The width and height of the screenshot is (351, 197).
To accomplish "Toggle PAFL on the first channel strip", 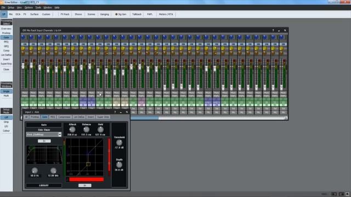I will pyautogui.click(x=25, y=96).
